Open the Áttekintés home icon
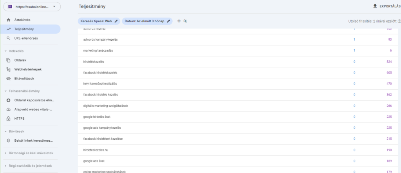 tap(9, 20)
